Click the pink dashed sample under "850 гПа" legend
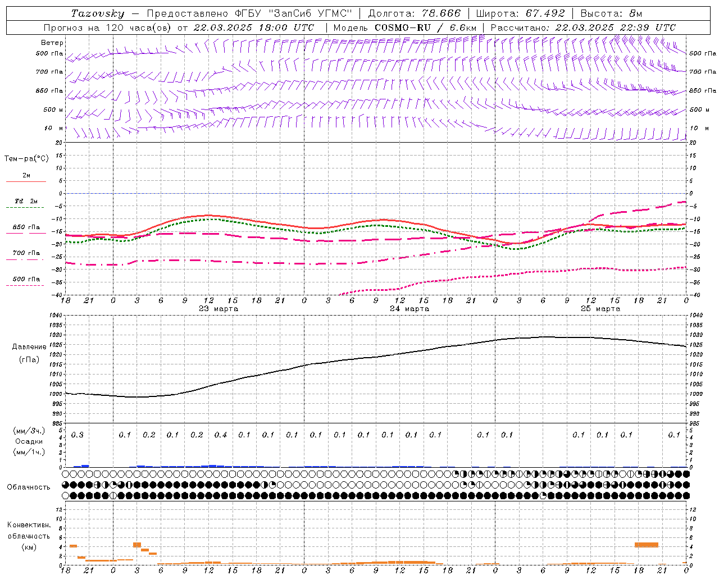The image size is (719, 575). pyautogui.click(x=26, y=234)
